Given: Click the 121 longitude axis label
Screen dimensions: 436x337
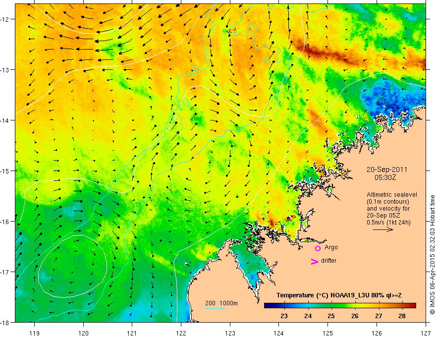Looking at the screenshot, I should click(132, 333).
